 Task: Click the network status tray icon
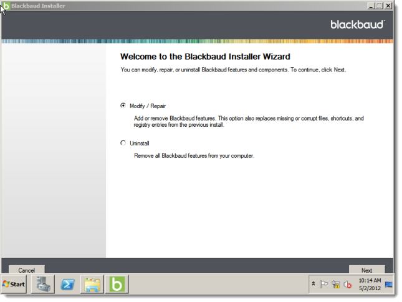335,284
